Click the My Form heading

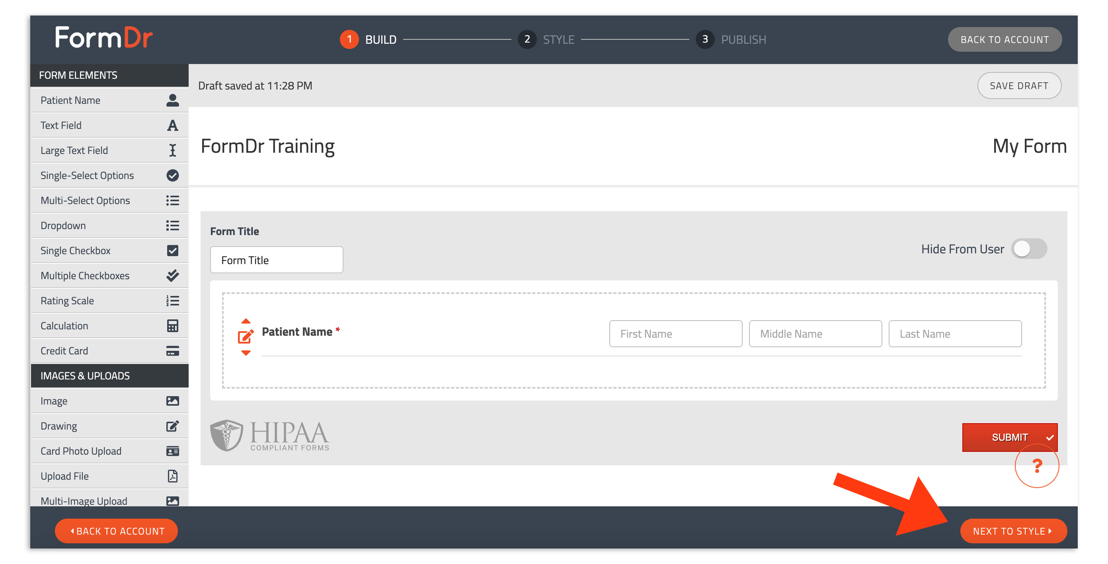click(1030, 146)
